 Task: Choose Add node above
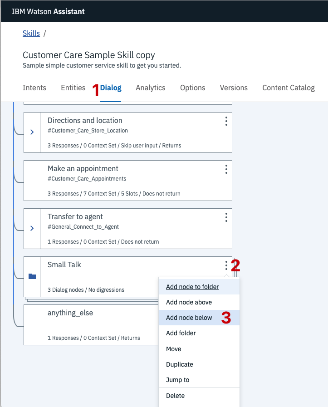point(199,302)
